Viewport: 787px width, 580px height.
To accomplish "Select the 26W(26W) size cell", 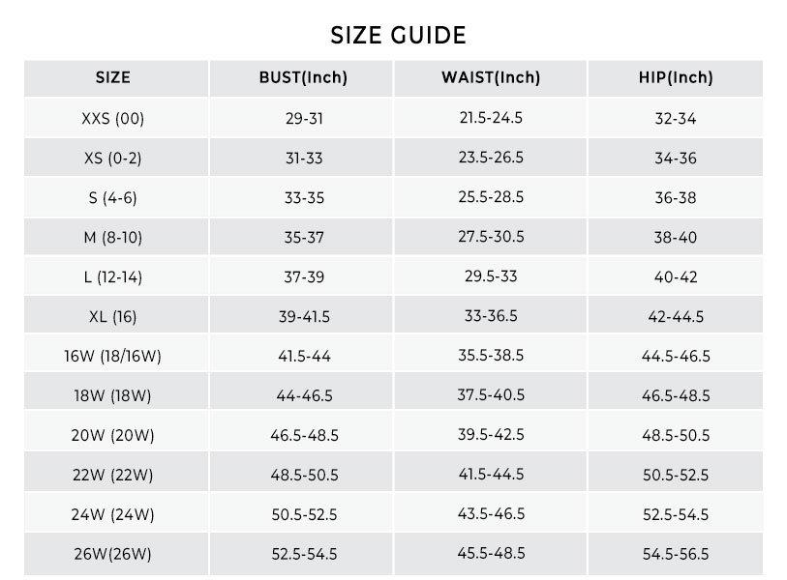I will coord(113,555).
